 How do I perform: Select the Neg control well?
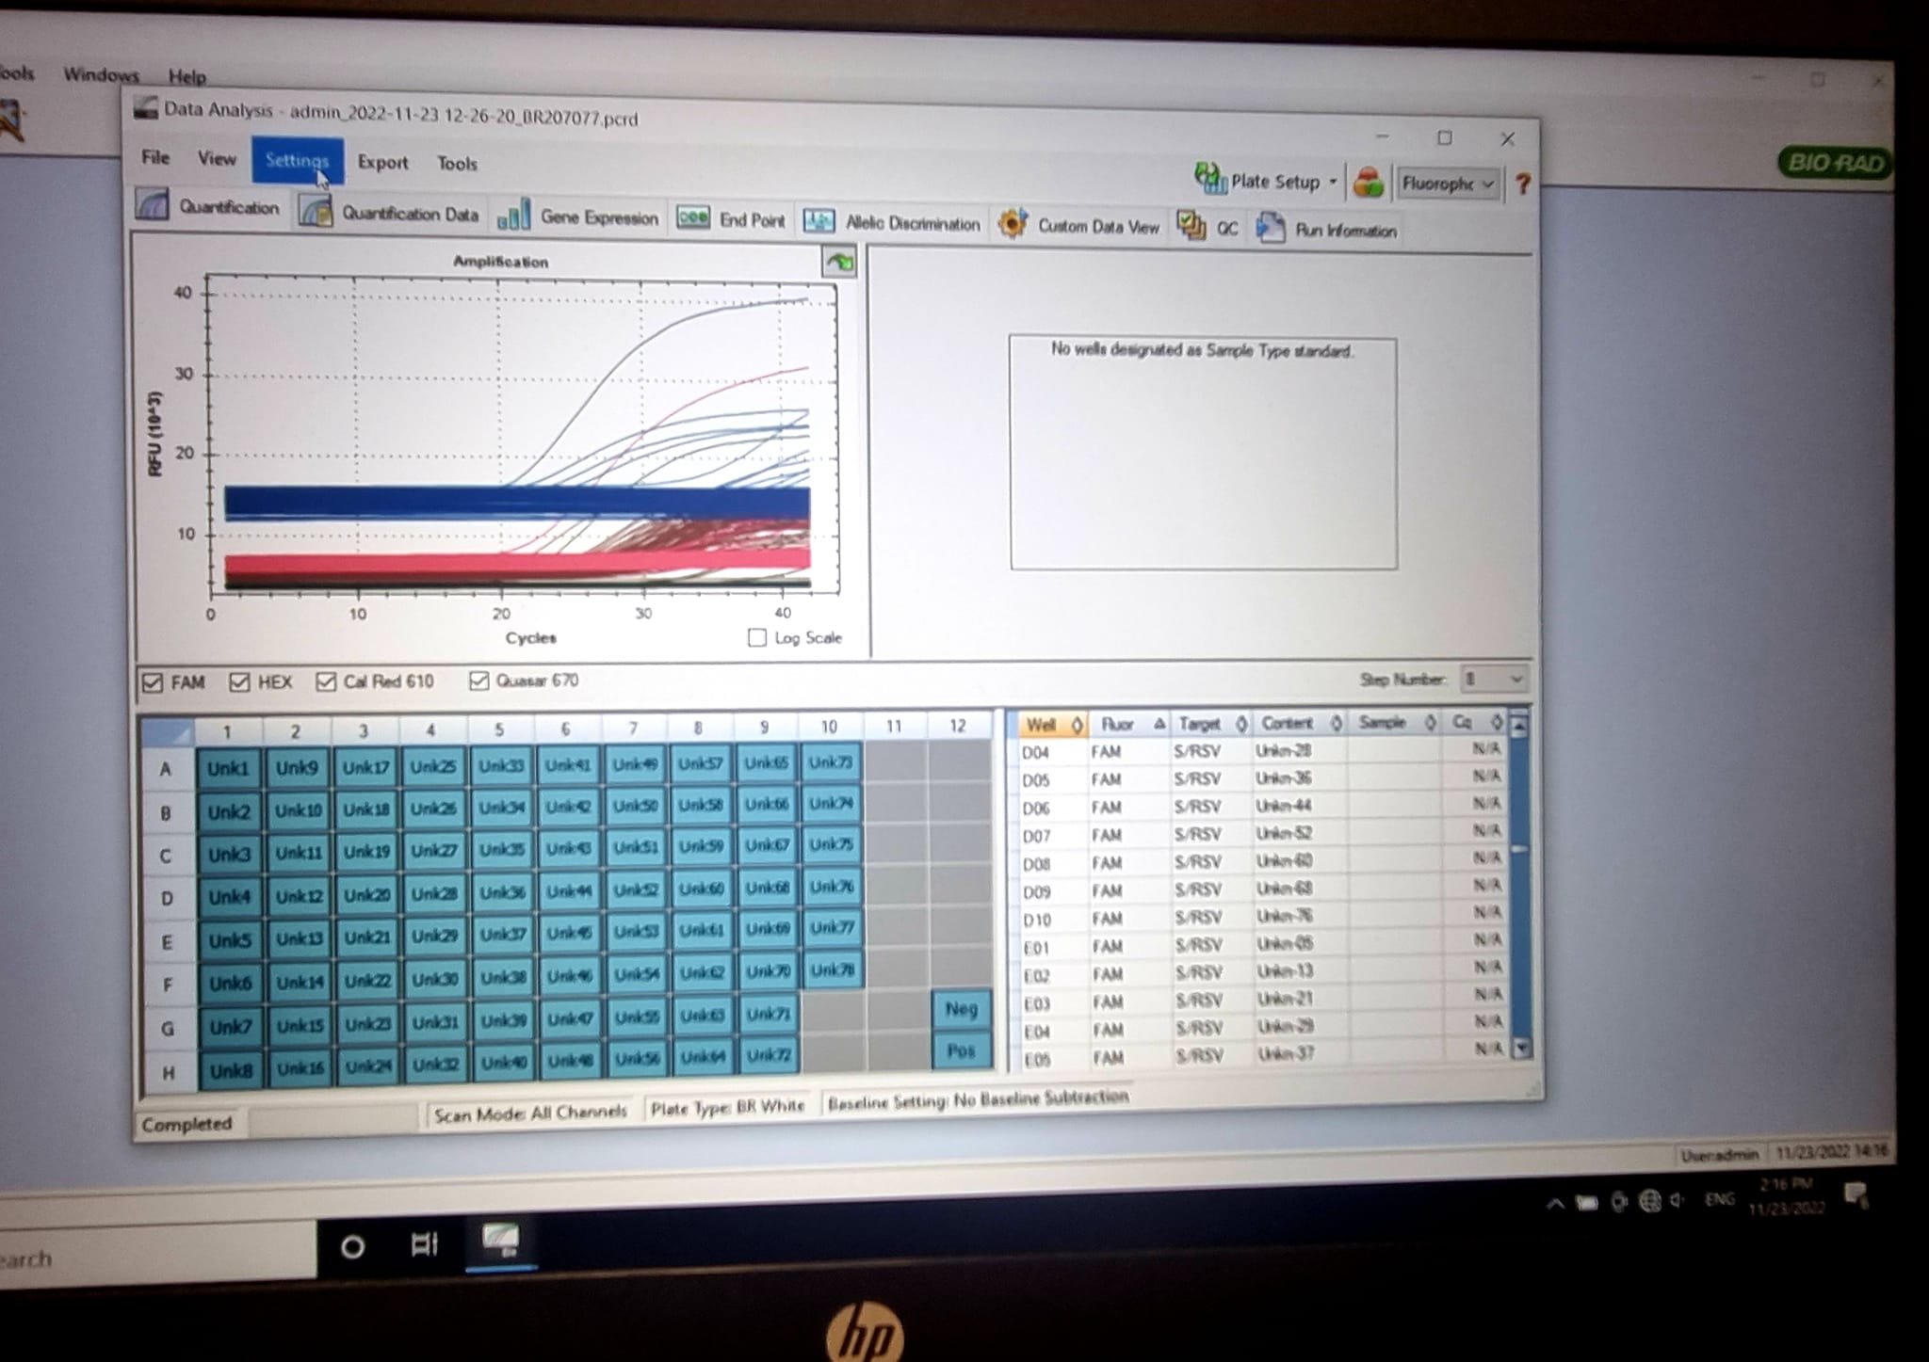(961, 1009)
